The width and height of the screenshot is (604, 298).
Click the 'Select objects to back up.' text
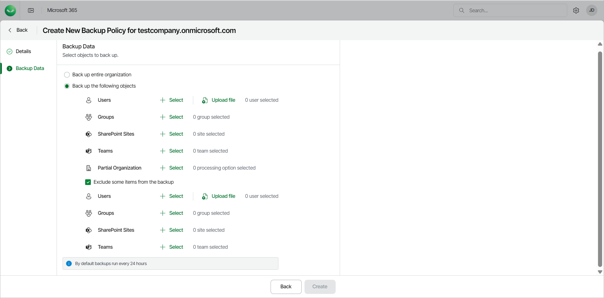tap(91, 55)
